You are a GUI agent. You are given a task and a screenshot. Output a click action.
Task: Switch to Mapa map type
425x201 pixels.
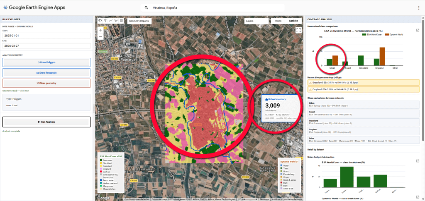[278, 20]
